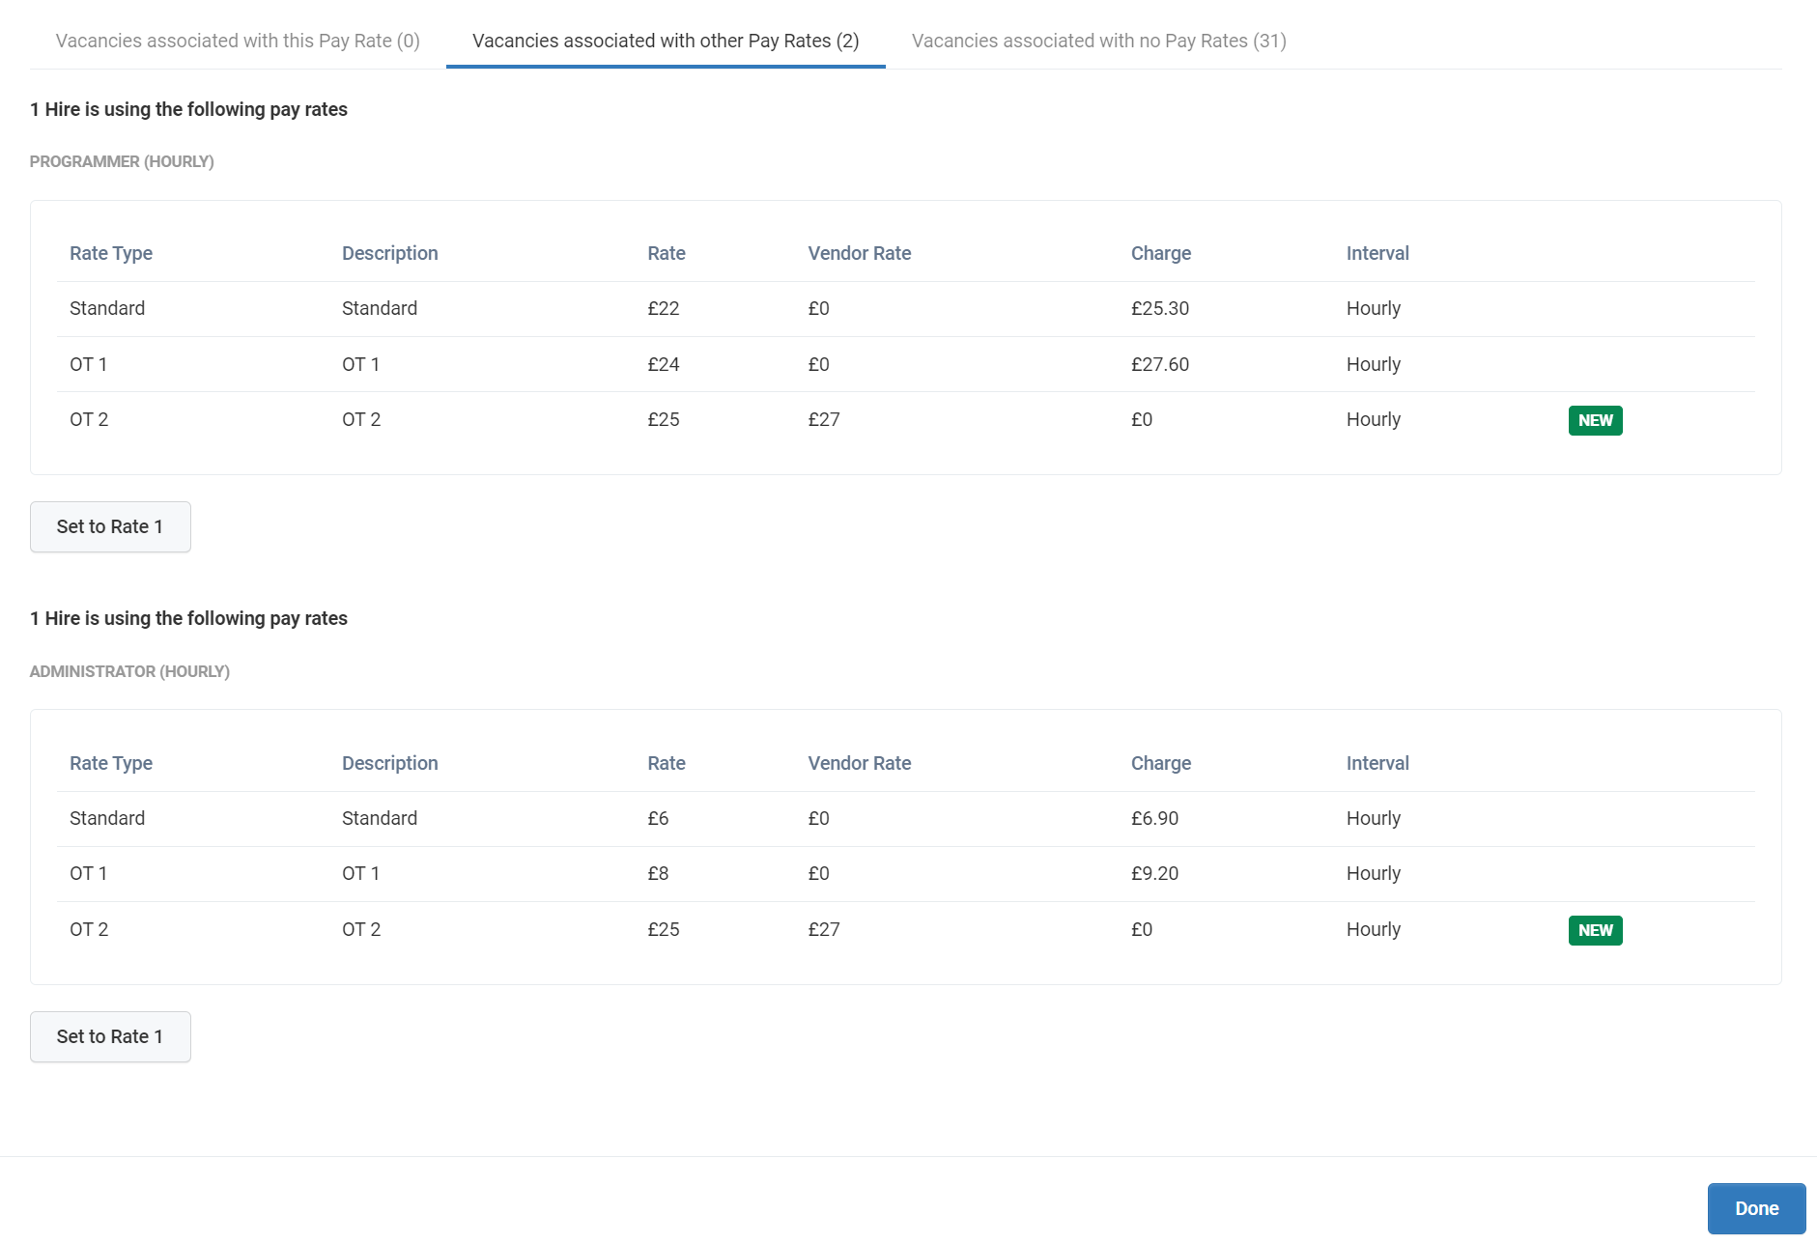Click OT 2 rate type in Administrator table

89,929
